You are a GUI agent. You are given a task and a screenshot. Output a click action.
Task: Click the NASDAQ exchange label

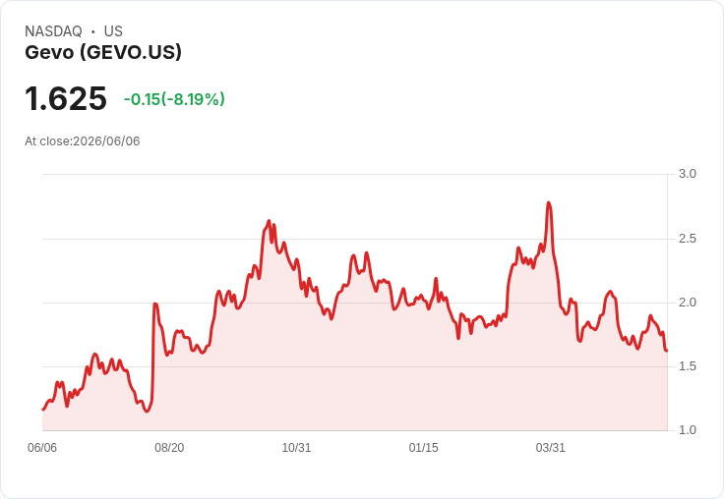pos(53,31)
